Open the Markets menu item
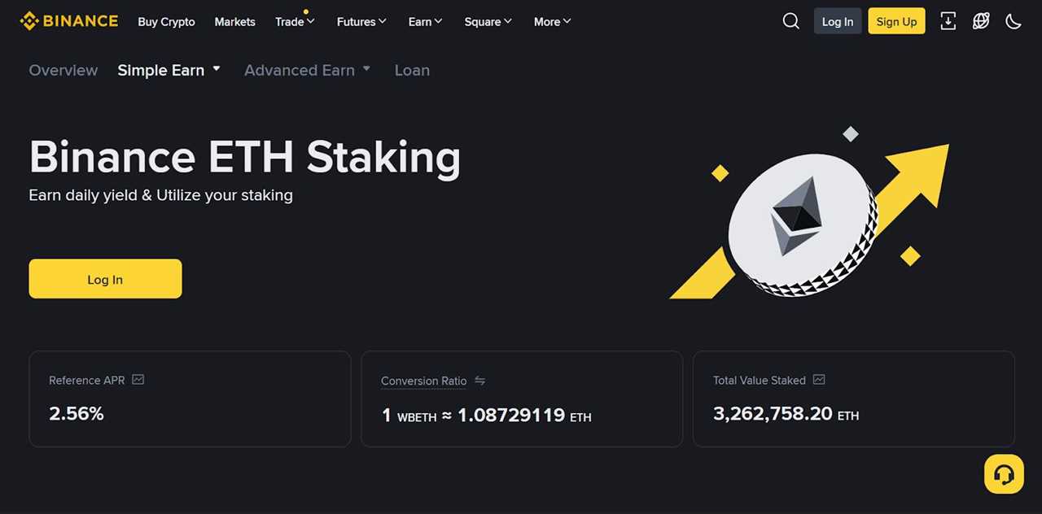 (x=234, y=22)
